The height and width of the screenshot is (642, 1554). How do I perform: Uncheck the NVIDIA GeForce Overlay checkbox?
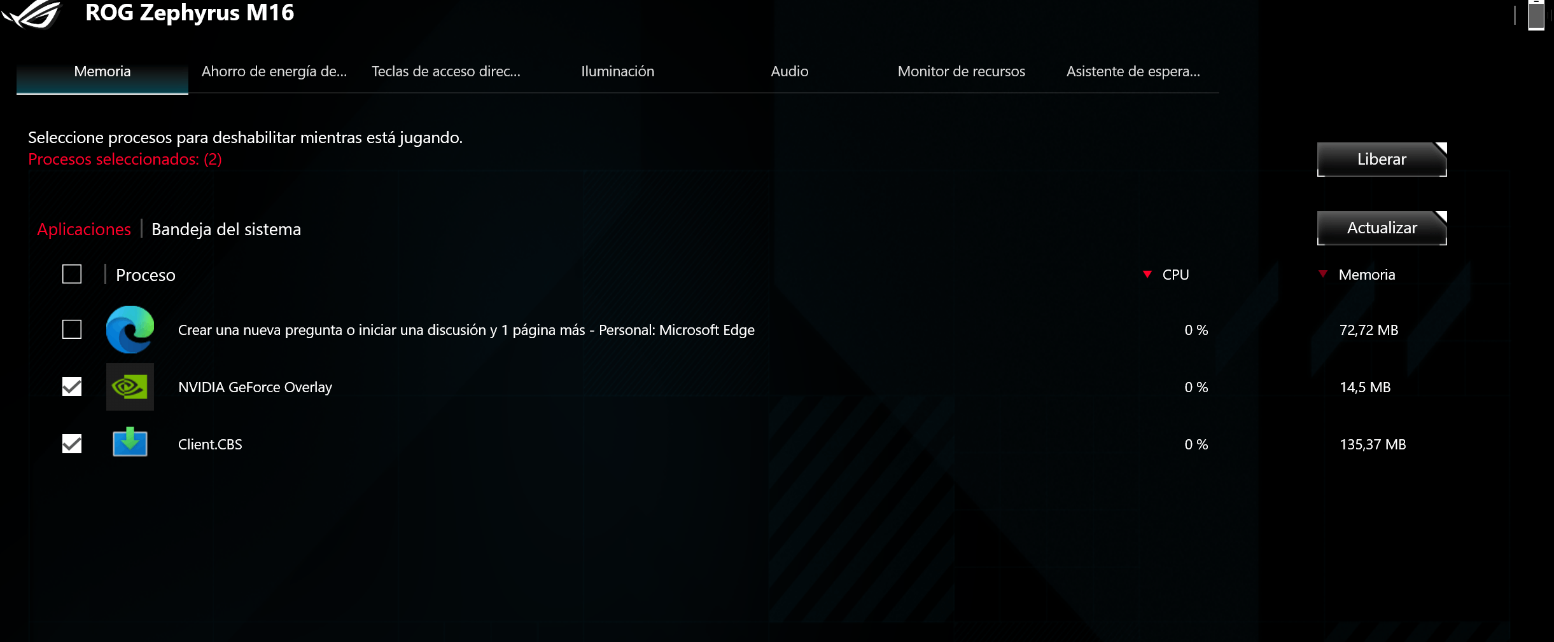[72, 386]
